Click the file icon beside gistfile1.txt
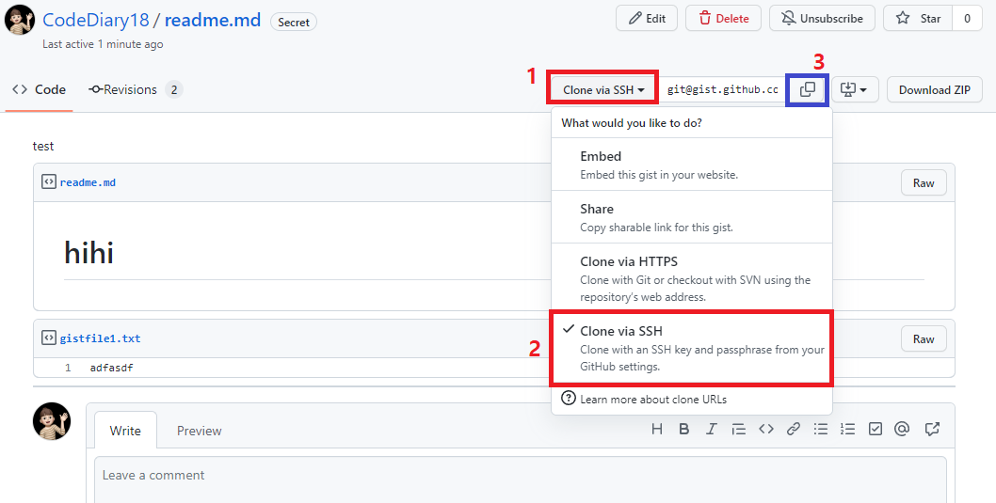The height and width of the screenshot is (503, 996). click(48, 338)
